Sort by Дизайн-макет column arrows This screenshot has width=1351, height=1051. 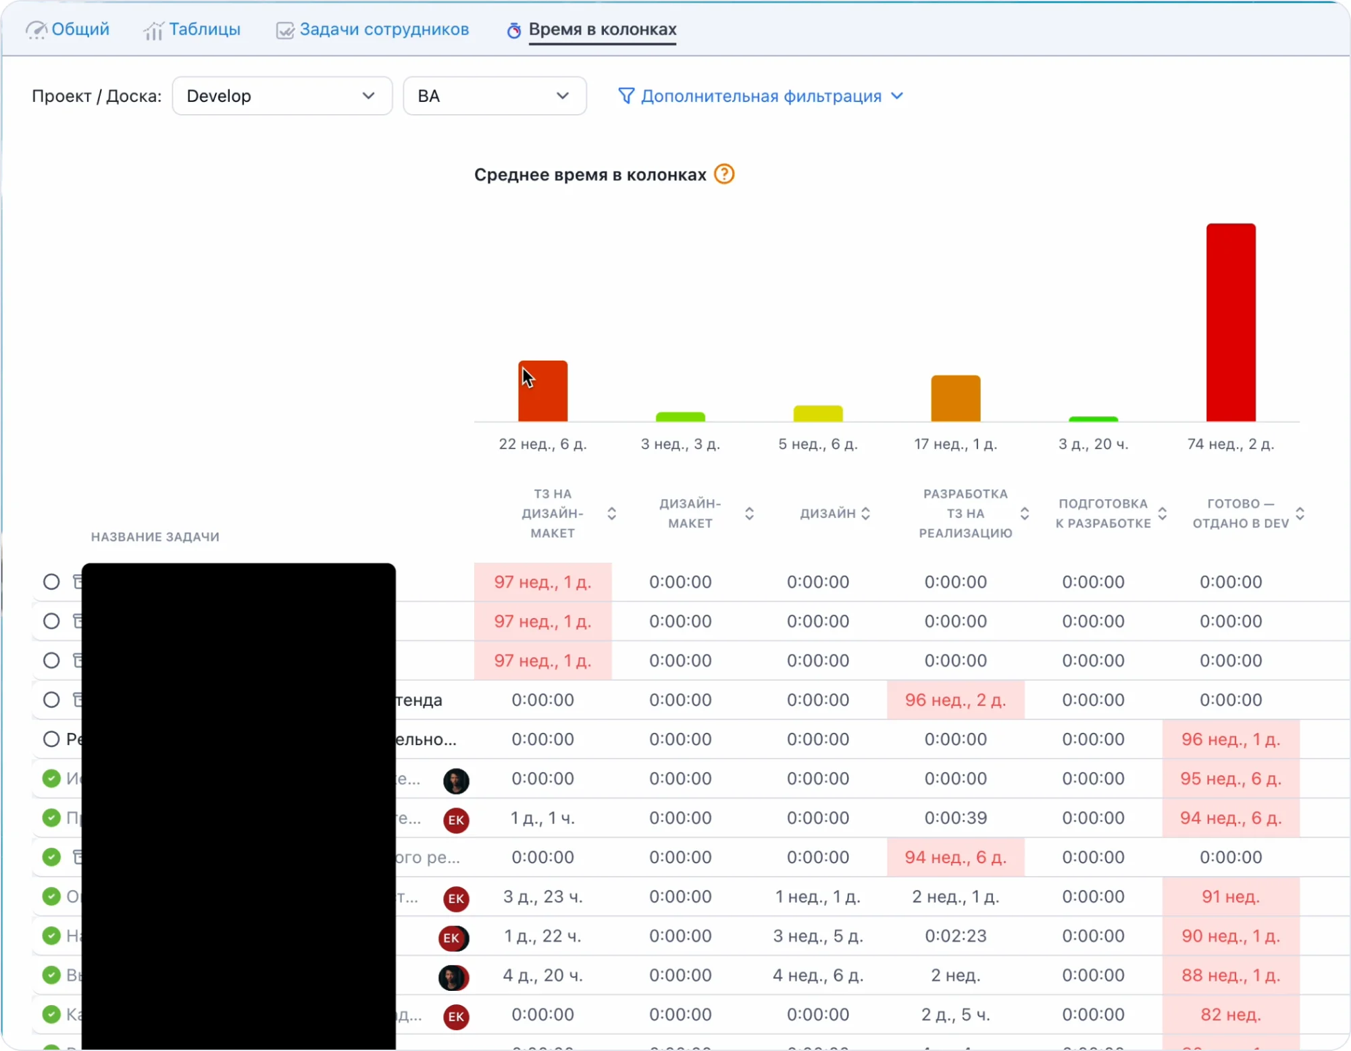[749, 514]
